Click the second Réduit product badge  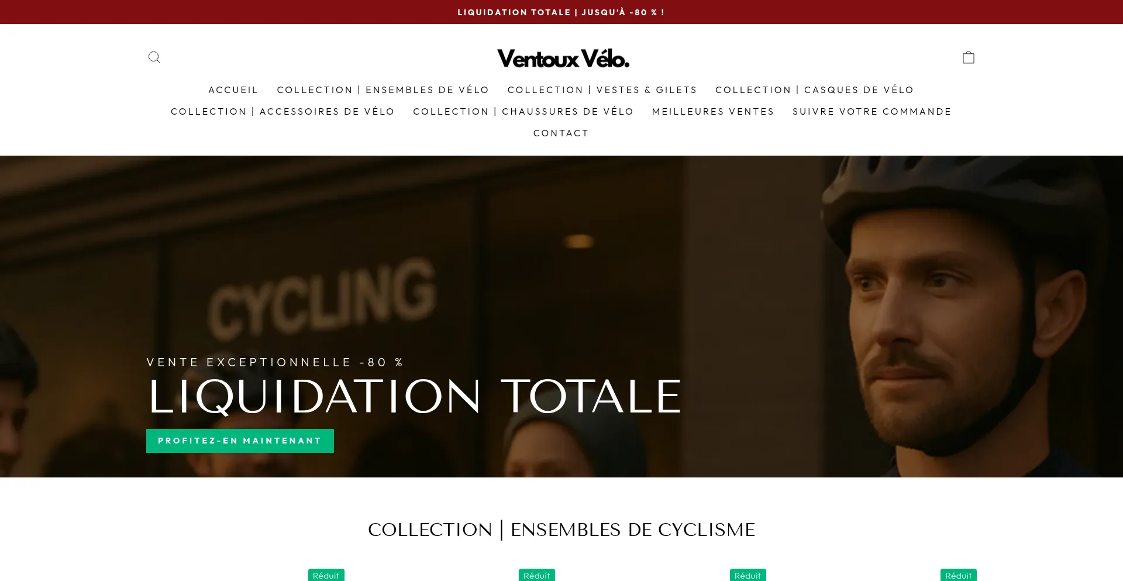coord(537,575)
